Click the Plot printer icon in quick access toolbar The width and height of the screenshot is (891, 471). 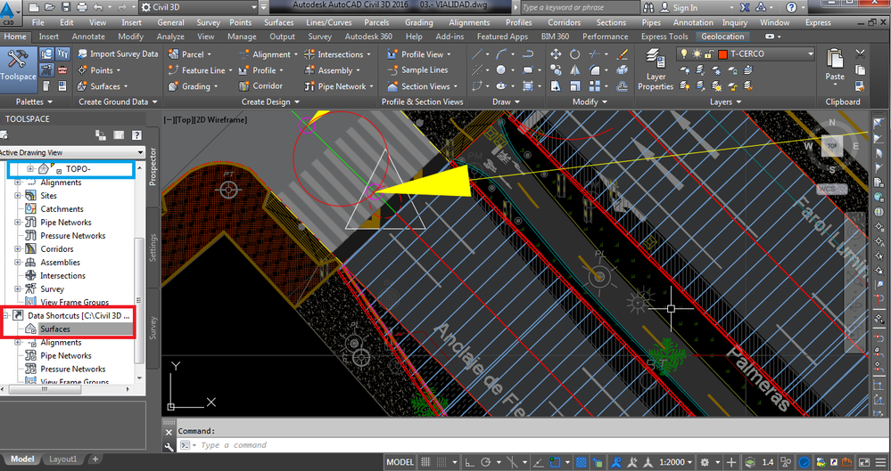click(82, 7)
